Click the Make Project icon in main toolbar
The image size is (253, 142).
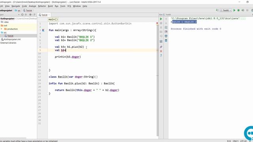click(x=217, y=10)
